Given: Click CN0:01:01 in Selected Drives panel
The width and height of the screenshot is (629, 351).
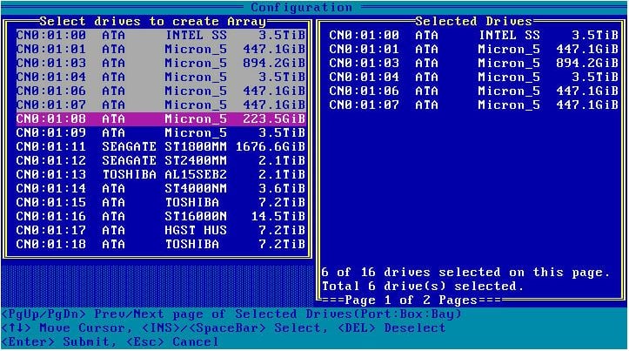Looking at the screenshot, I should point(474,49).
